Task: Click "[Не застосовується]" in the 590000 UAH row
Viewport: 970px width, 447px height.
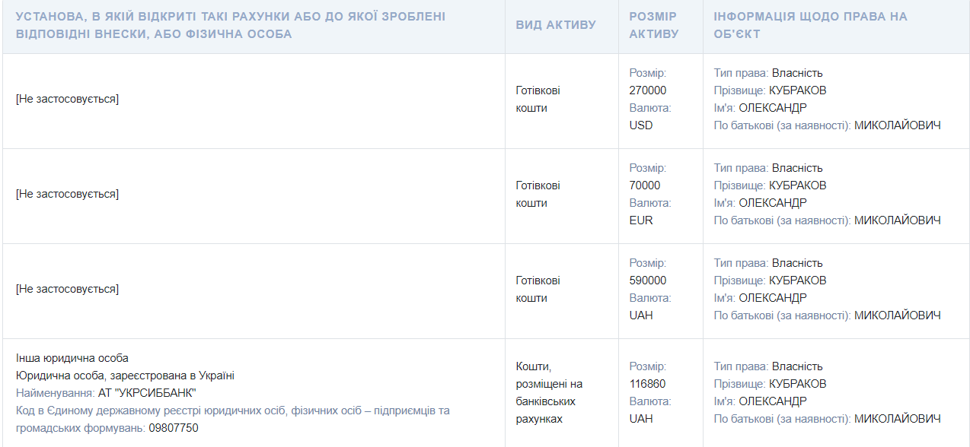Action: (67, 289)
